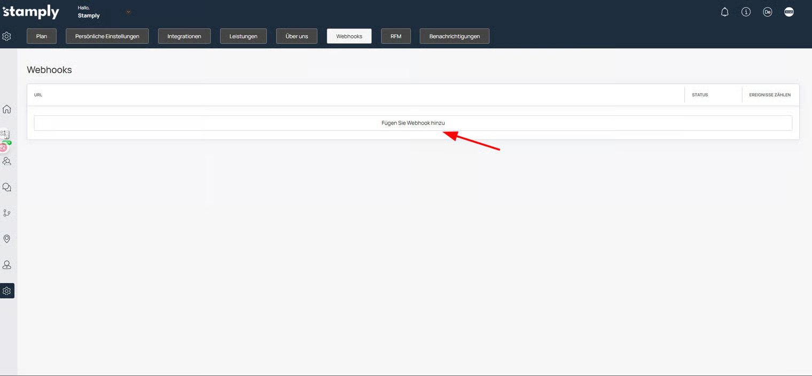Open the Stamply avatar menu at top right
The height and width of the screenshot is (376, 812).
789,12
